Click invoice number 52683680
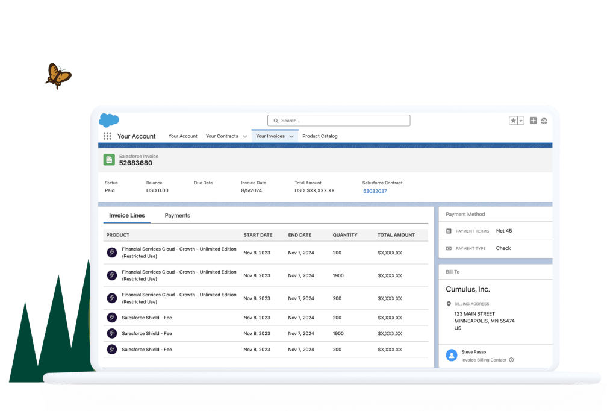Screen dimensions: 616x411 135,163
